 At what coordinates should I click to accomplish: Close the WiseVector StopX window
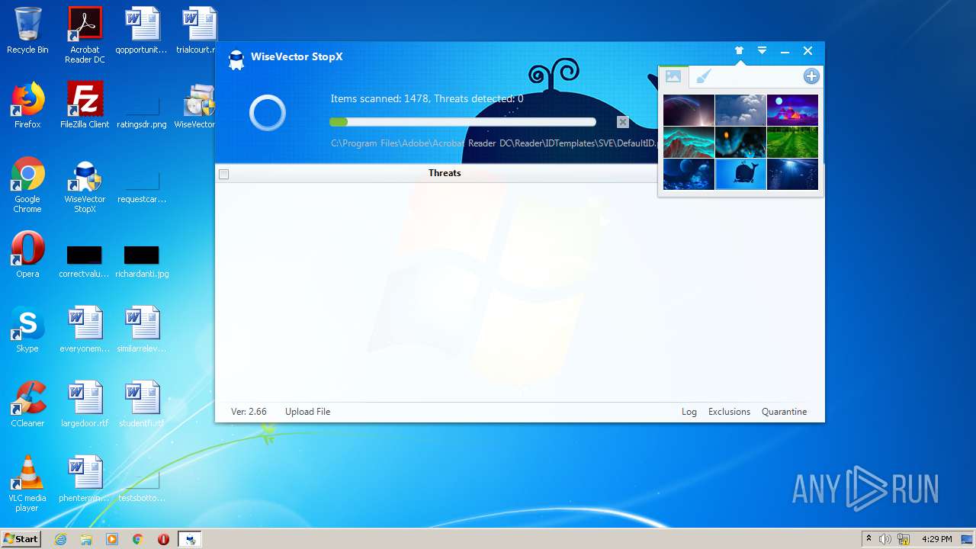[807, 51]
